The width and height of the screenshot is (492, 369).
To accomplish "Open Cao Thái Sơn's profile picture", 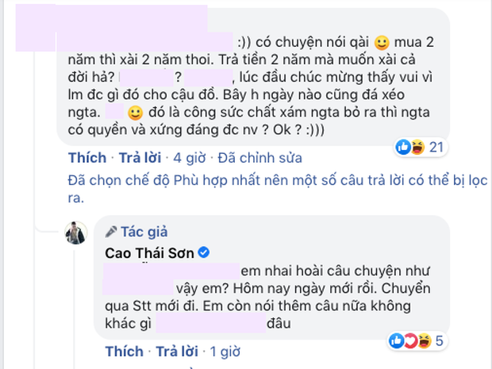I will (x=75, y=234).
